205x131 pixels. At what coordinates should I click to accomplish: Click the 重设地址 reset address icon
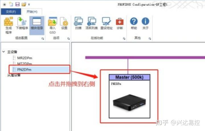coord(106,23)
